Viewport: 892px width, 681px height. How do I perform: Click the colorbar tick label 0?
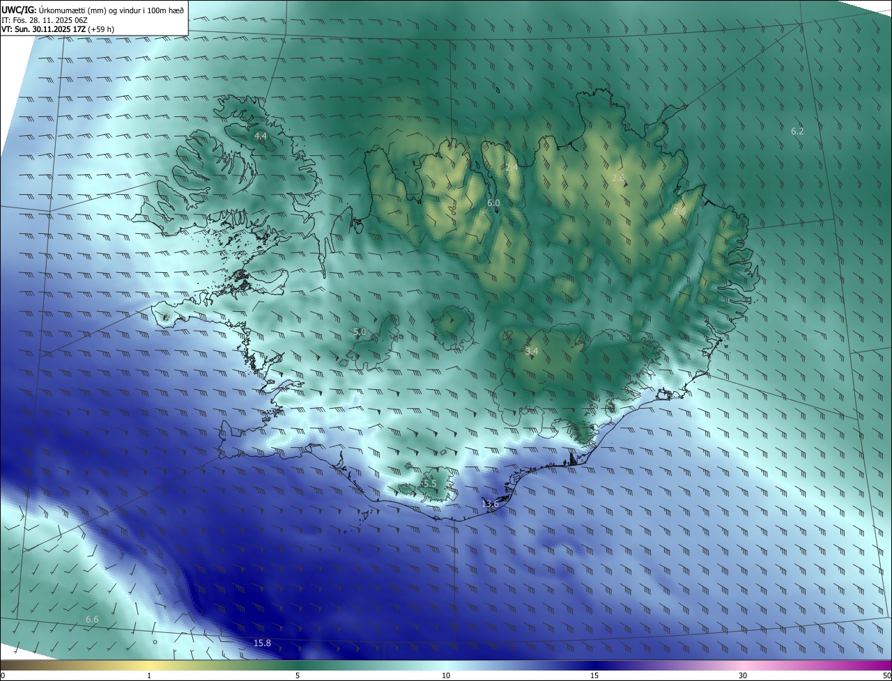coord(3,675)
